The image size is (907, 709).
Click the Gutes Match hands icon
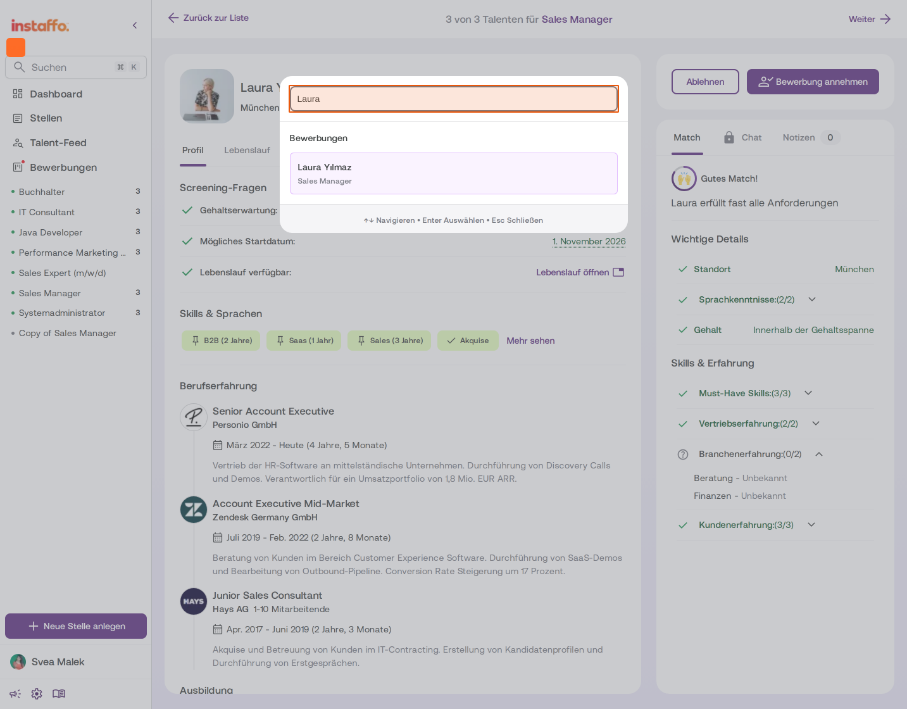[684, 179]
